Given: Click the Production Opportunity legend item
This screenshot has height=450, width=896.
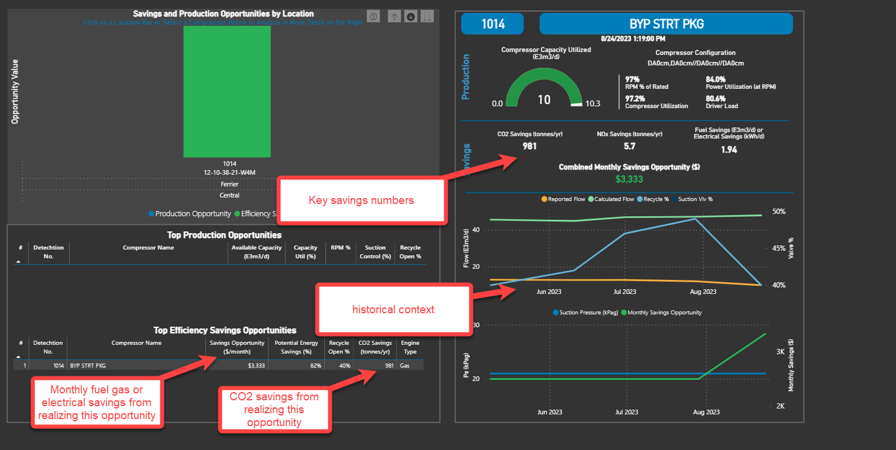Looking at the screenshot, I should [189, 214].
